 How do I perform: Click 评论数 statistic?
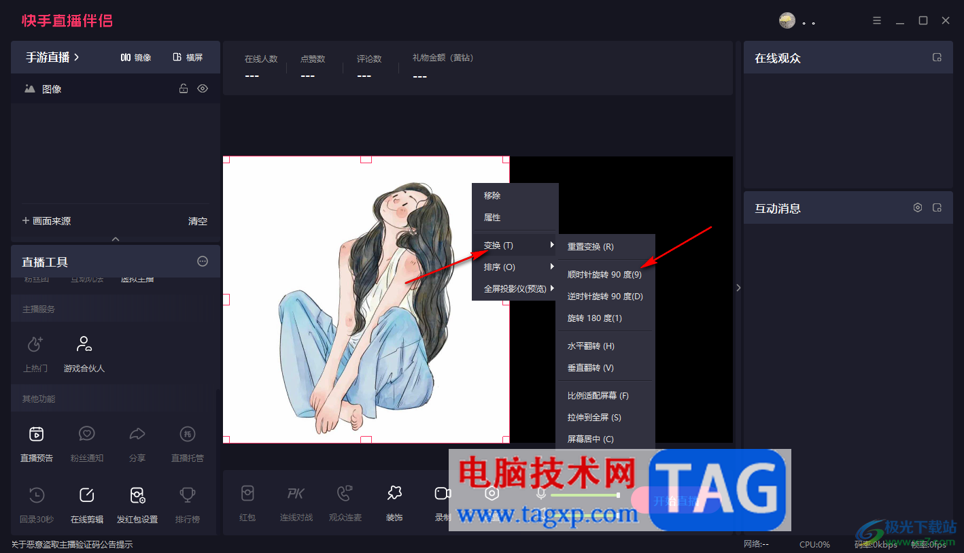pyautogui.click(x=369, y=67)
